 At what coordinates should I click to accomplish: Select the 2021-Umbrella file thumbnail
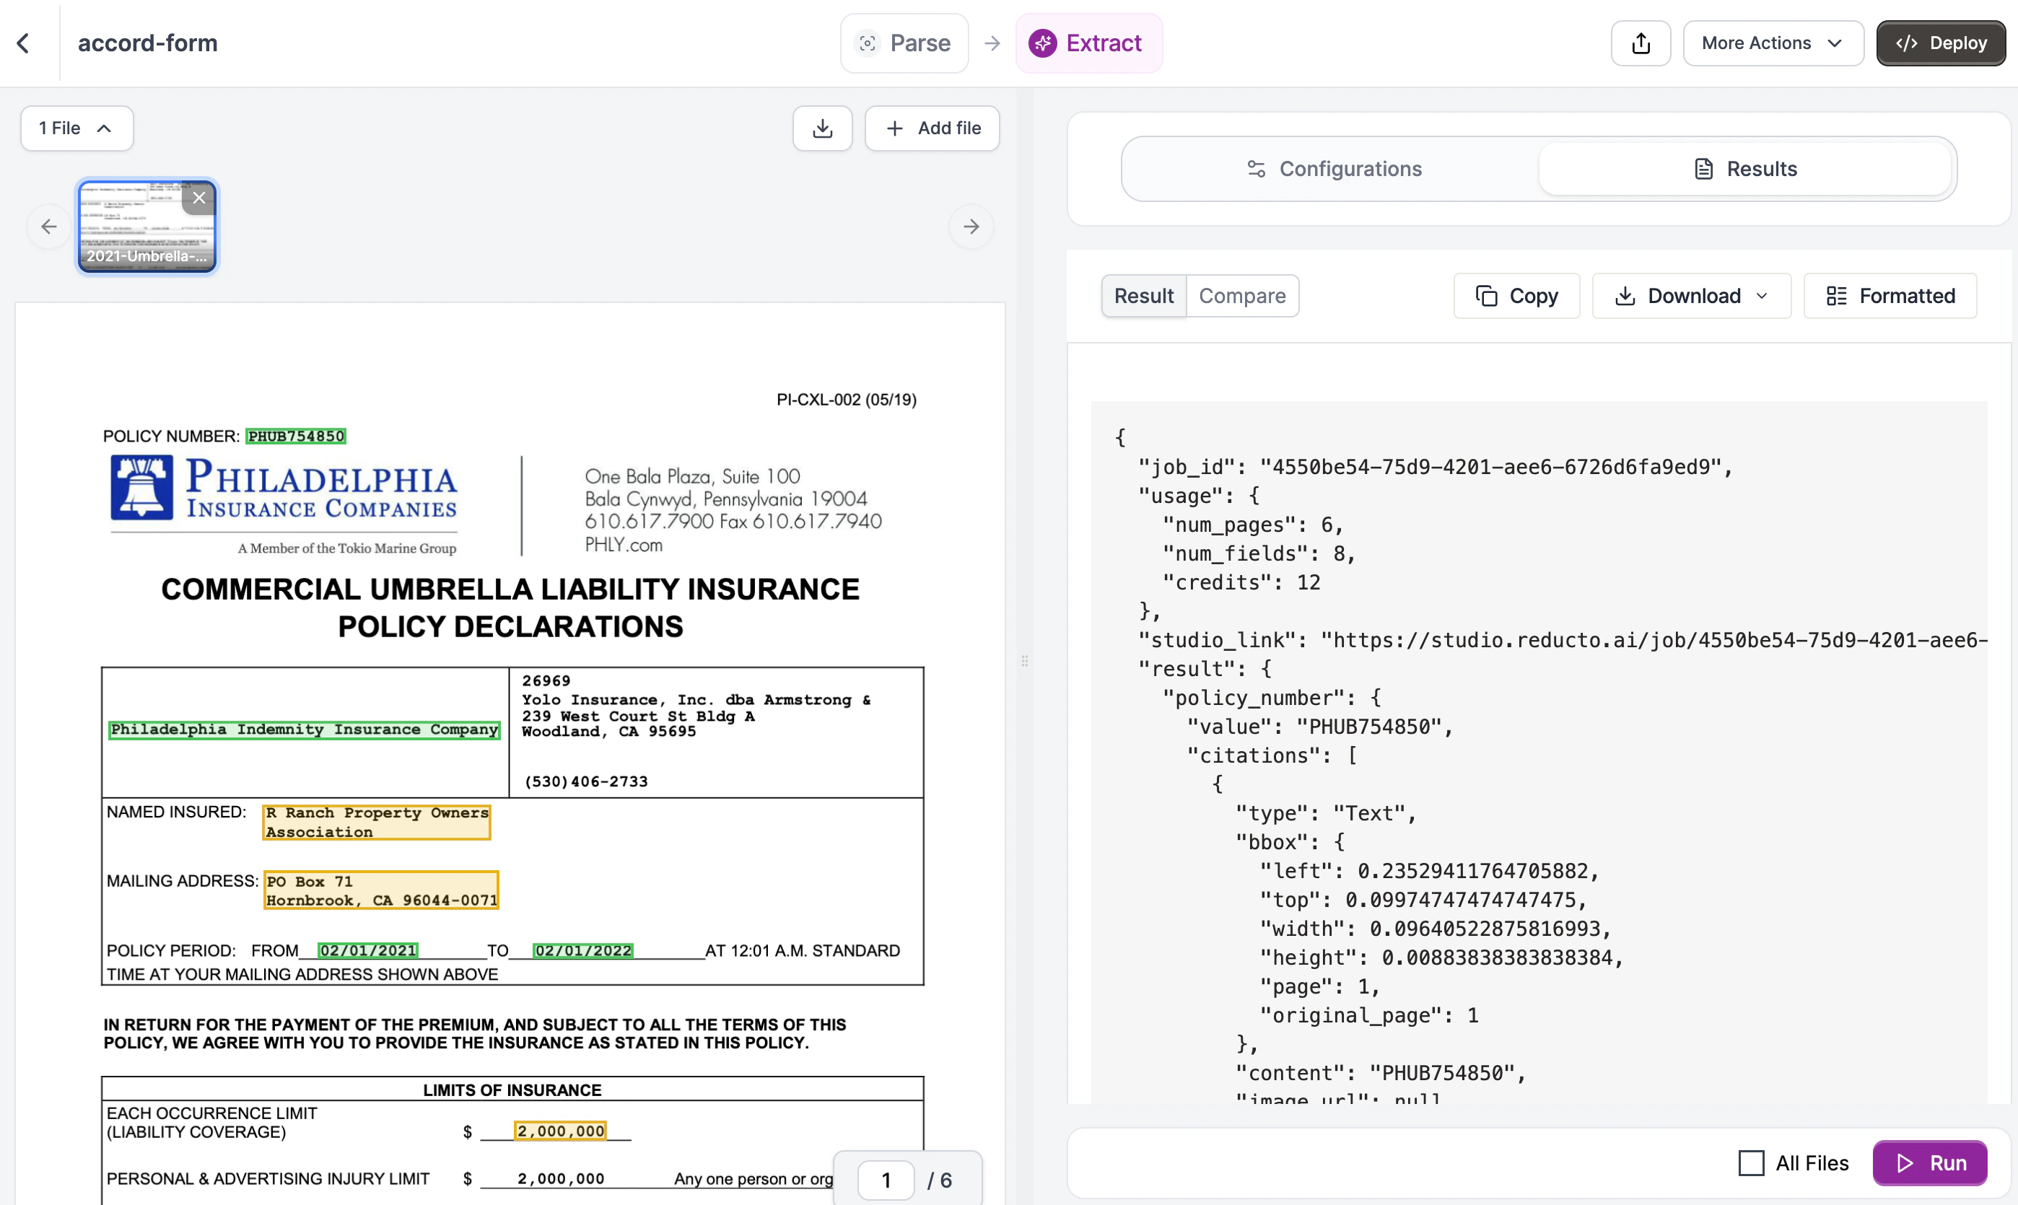pos(147,227)
